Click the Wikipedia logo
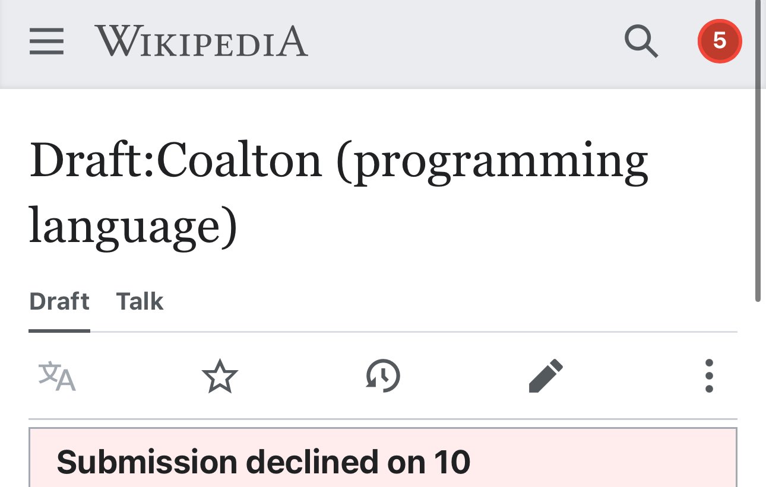This screenshot has height=487, width=766. point(201,42)
